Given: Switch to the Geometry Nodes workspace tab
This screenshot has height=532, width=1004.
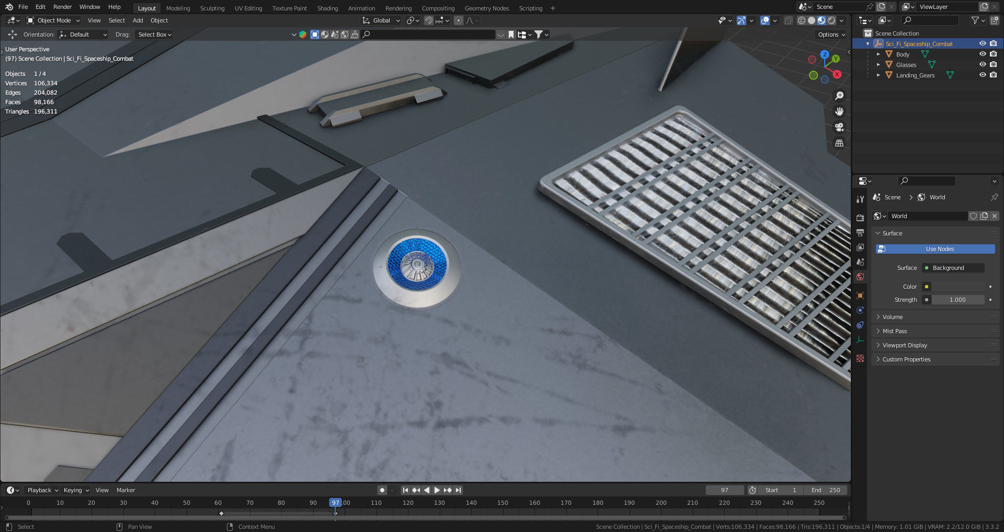Looking at the screenshot, I should point(487,8).
